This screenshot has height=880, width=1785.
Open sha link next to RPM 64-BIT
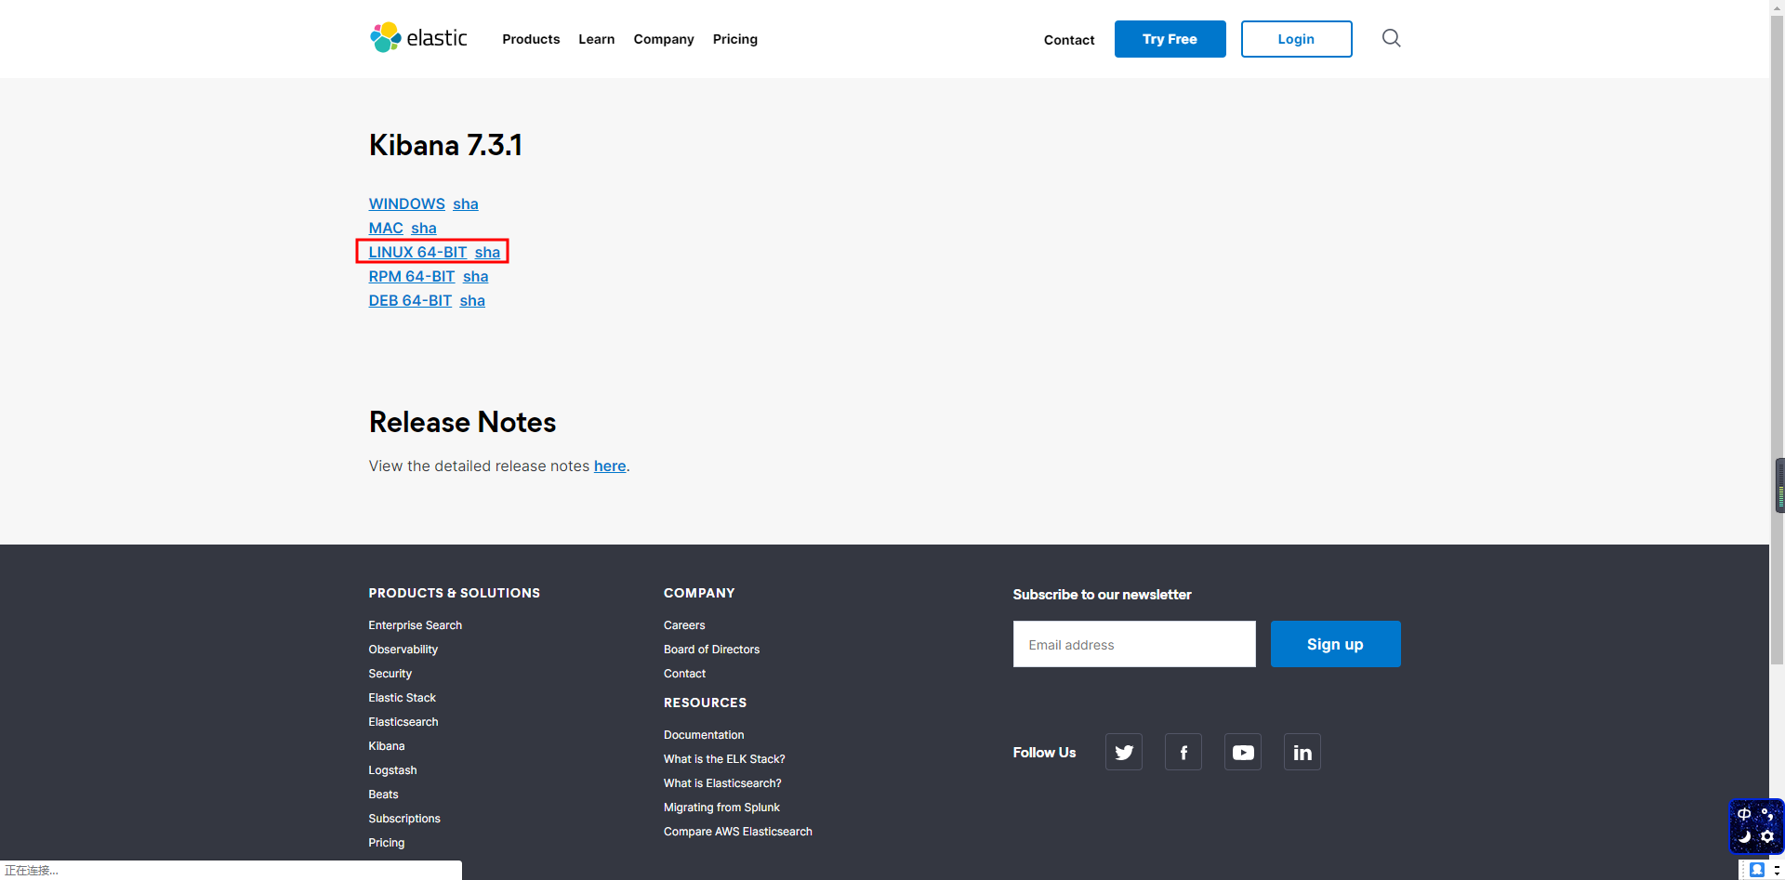[x=476, y=276]
